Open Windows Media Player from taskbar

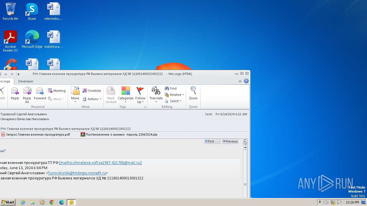click(x=42, y=202)
